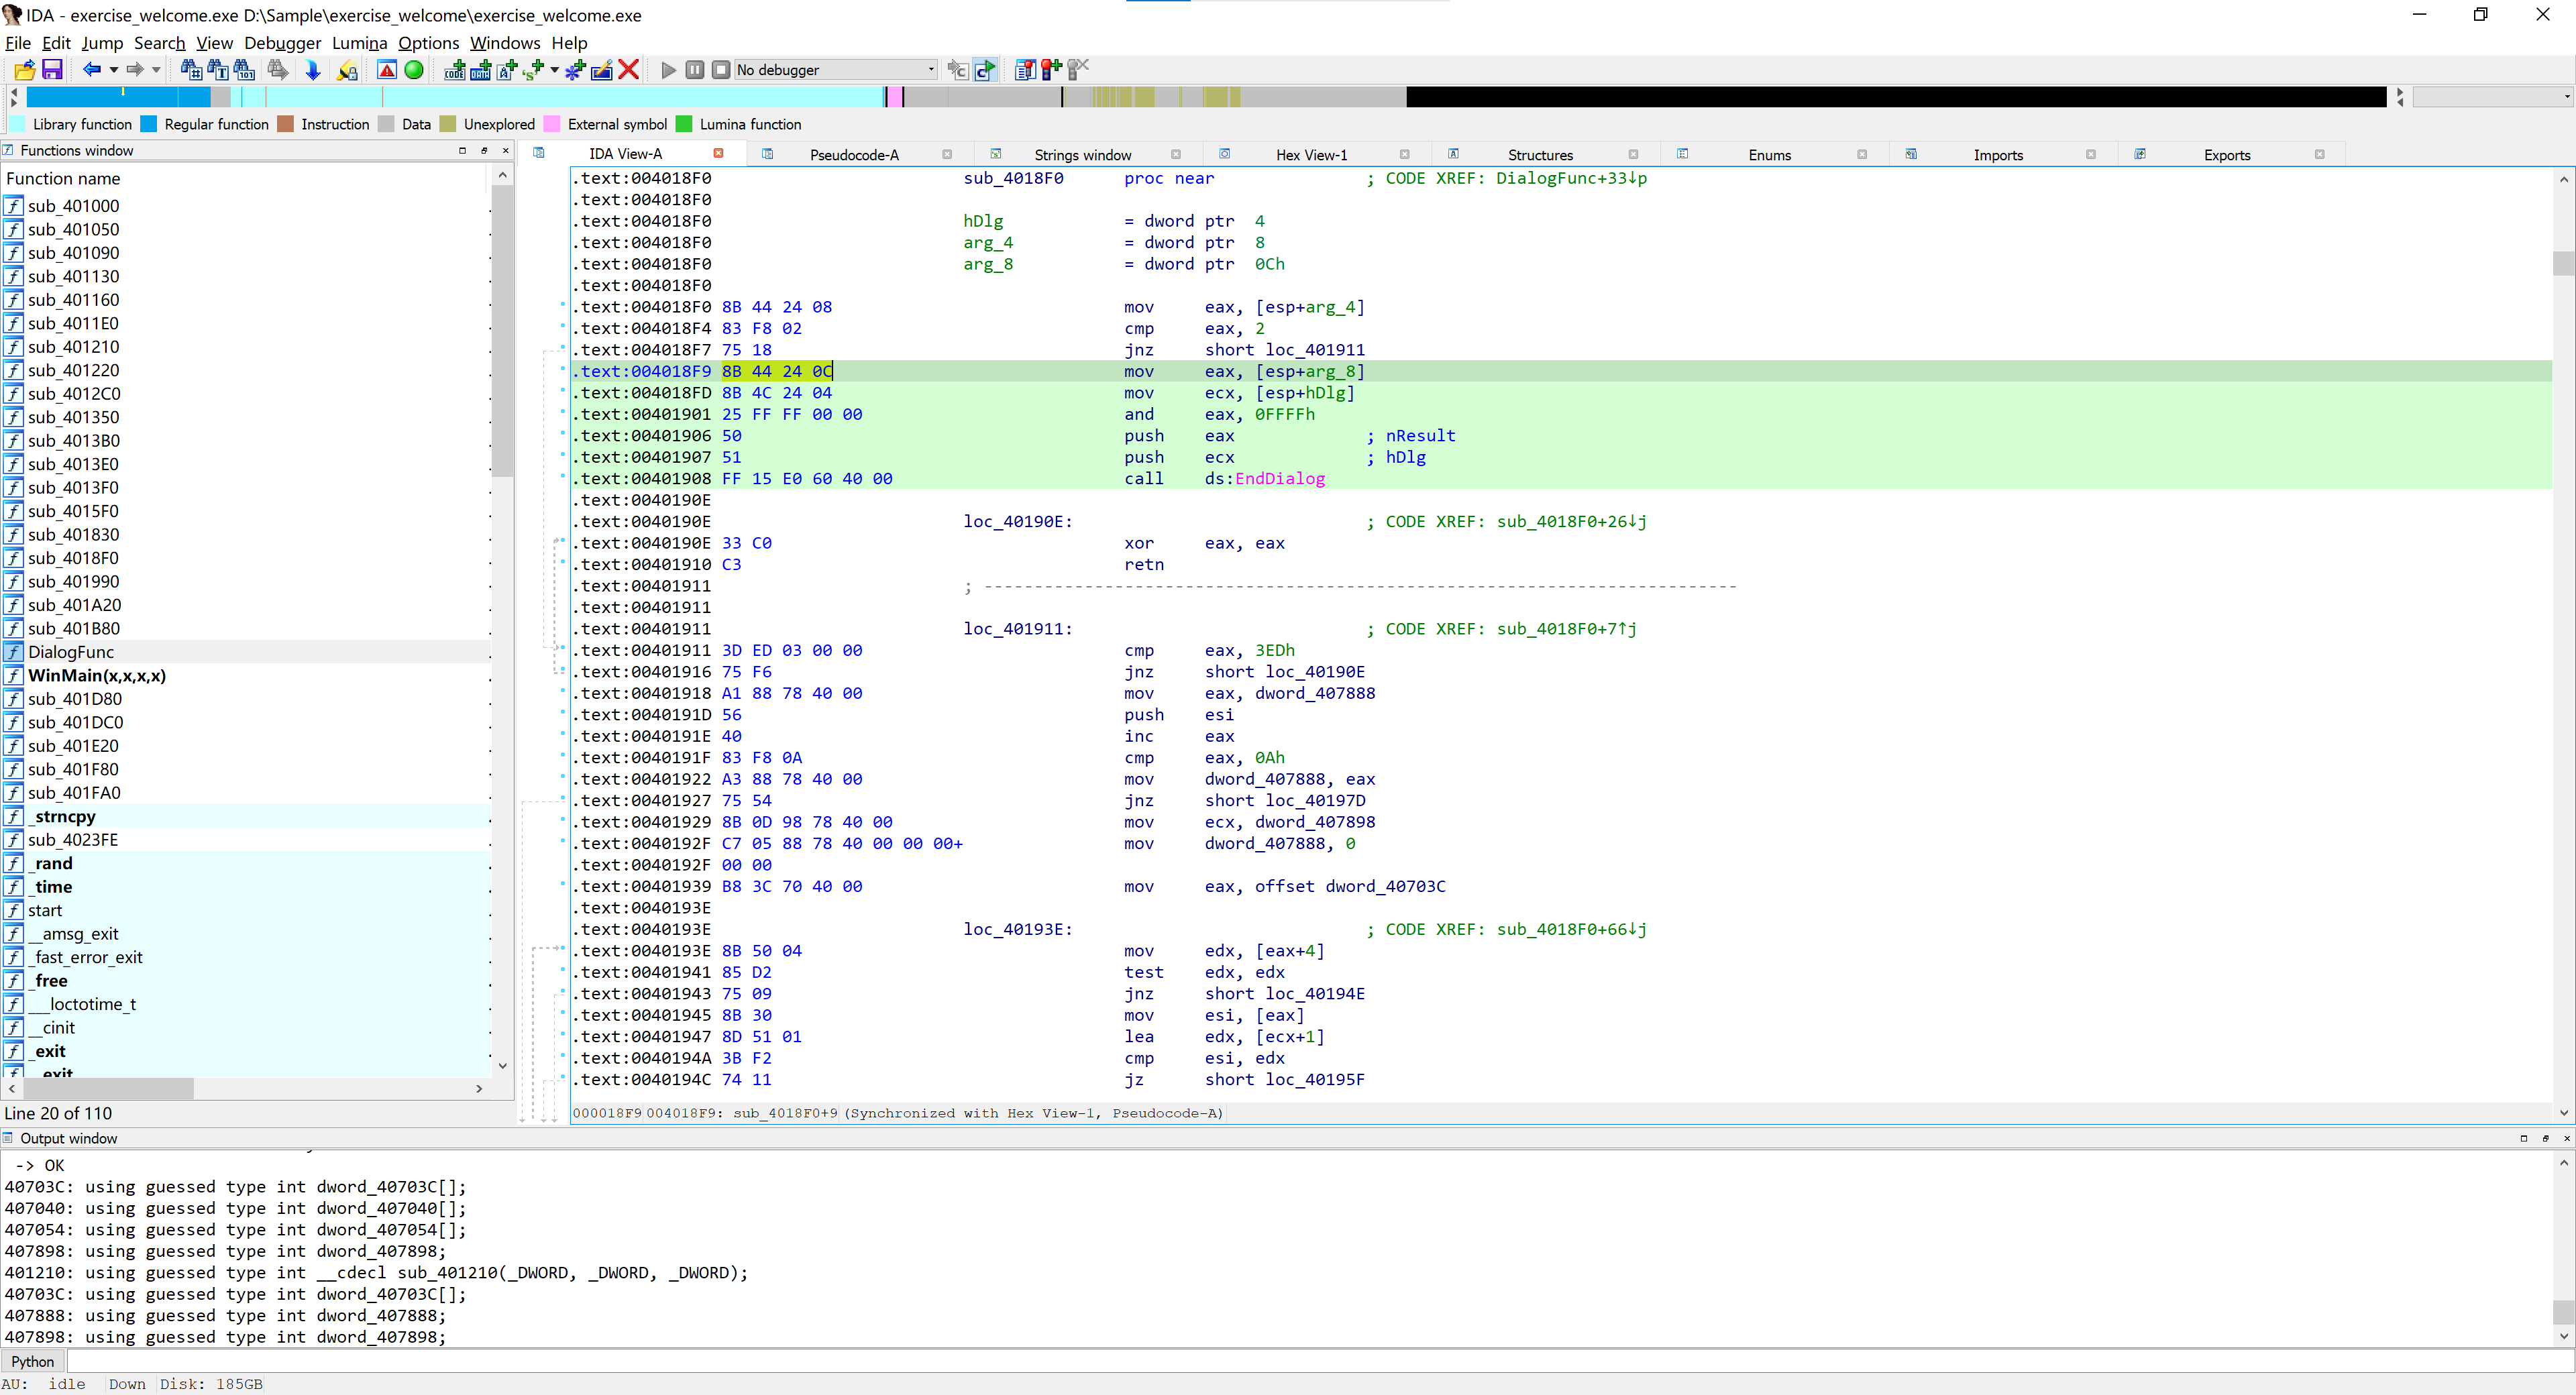Click the edit pencil toolbar icon
2576x1395 pixels.
(602, 70)
